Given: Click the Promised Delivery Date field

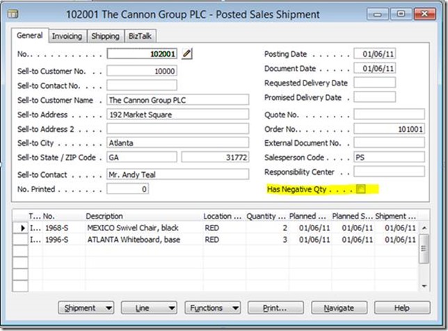Looking at the screenshot, I should tap(374, 97).
